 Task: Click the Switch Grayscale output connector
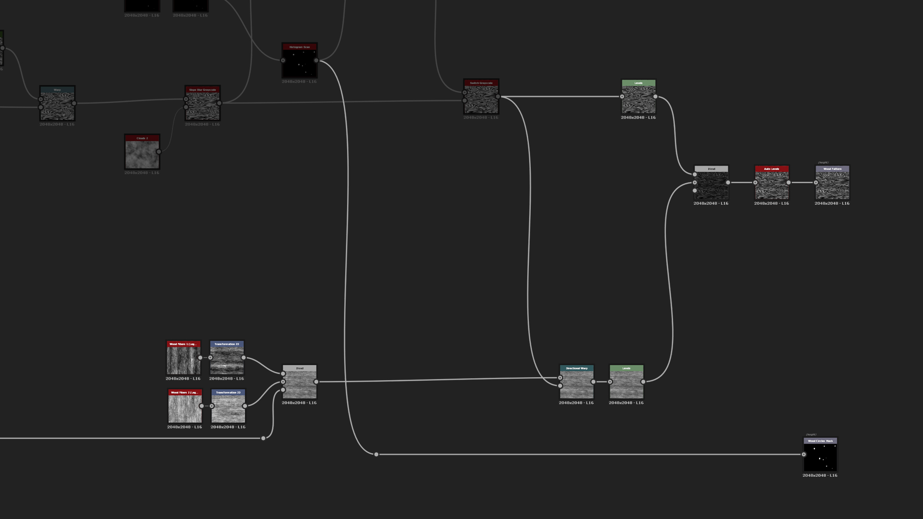coord(498,97)
